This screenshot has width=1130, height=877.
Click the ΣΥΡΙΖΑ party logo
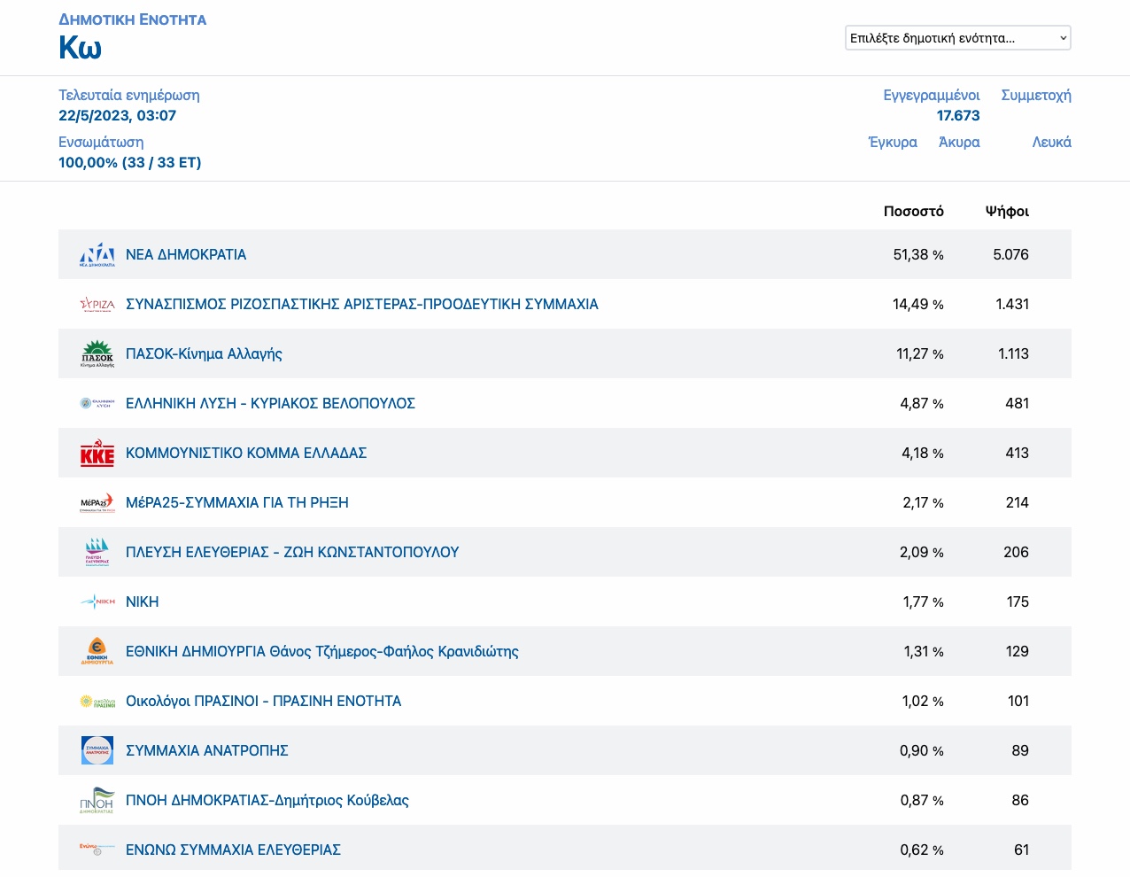97,304
